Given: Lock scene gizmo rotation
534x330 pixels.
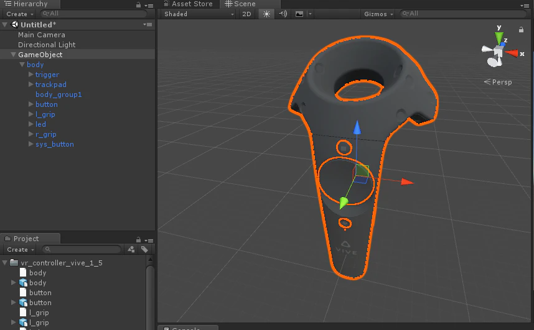Looking at the screenshot, I should point(521,30).
